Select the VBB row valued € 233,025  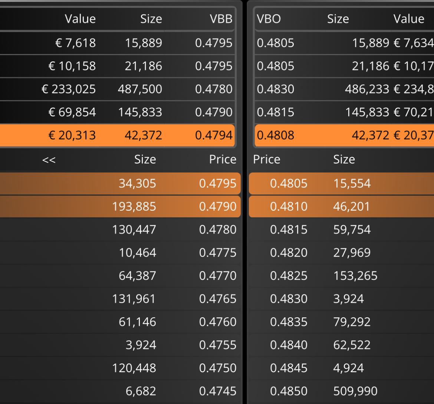(x=117, y=89)
